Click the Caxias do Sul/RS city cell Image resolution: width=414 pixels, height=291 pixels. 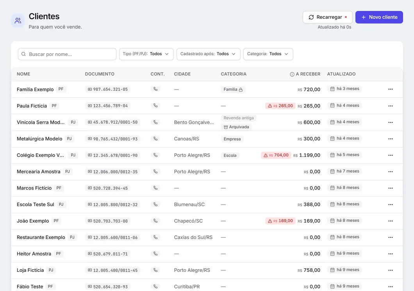tap(193, 237)
